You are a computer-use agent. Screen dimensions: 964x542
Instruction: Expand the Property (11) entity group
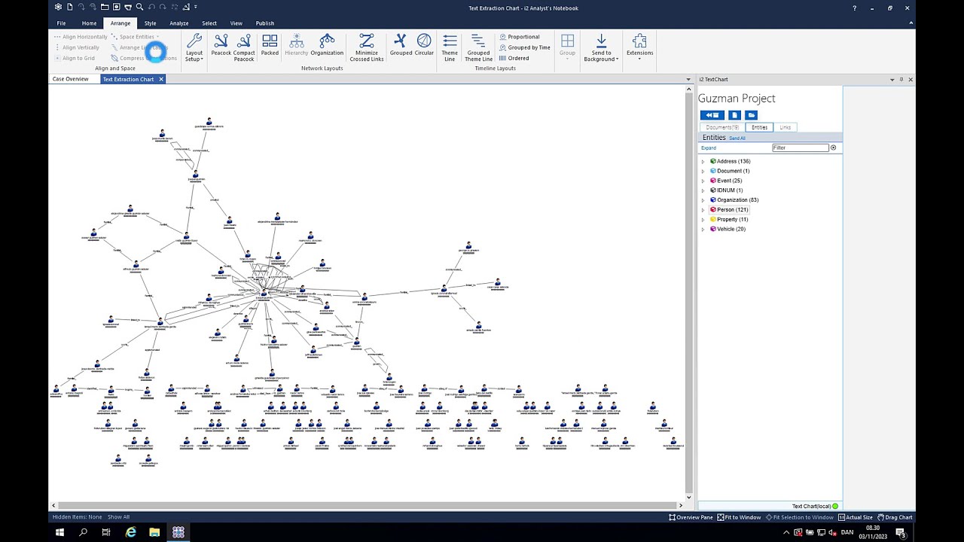click(x=703, y=220)
